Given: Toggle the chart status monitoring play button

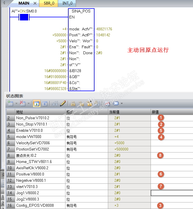Looking at the screenshot, I should pyautogui.click(x=37, y=104).
